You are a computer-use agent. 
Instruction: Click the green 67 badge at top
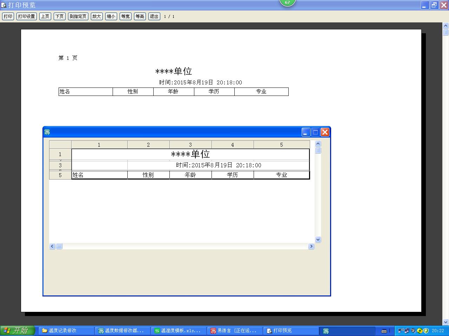point(287,2)
